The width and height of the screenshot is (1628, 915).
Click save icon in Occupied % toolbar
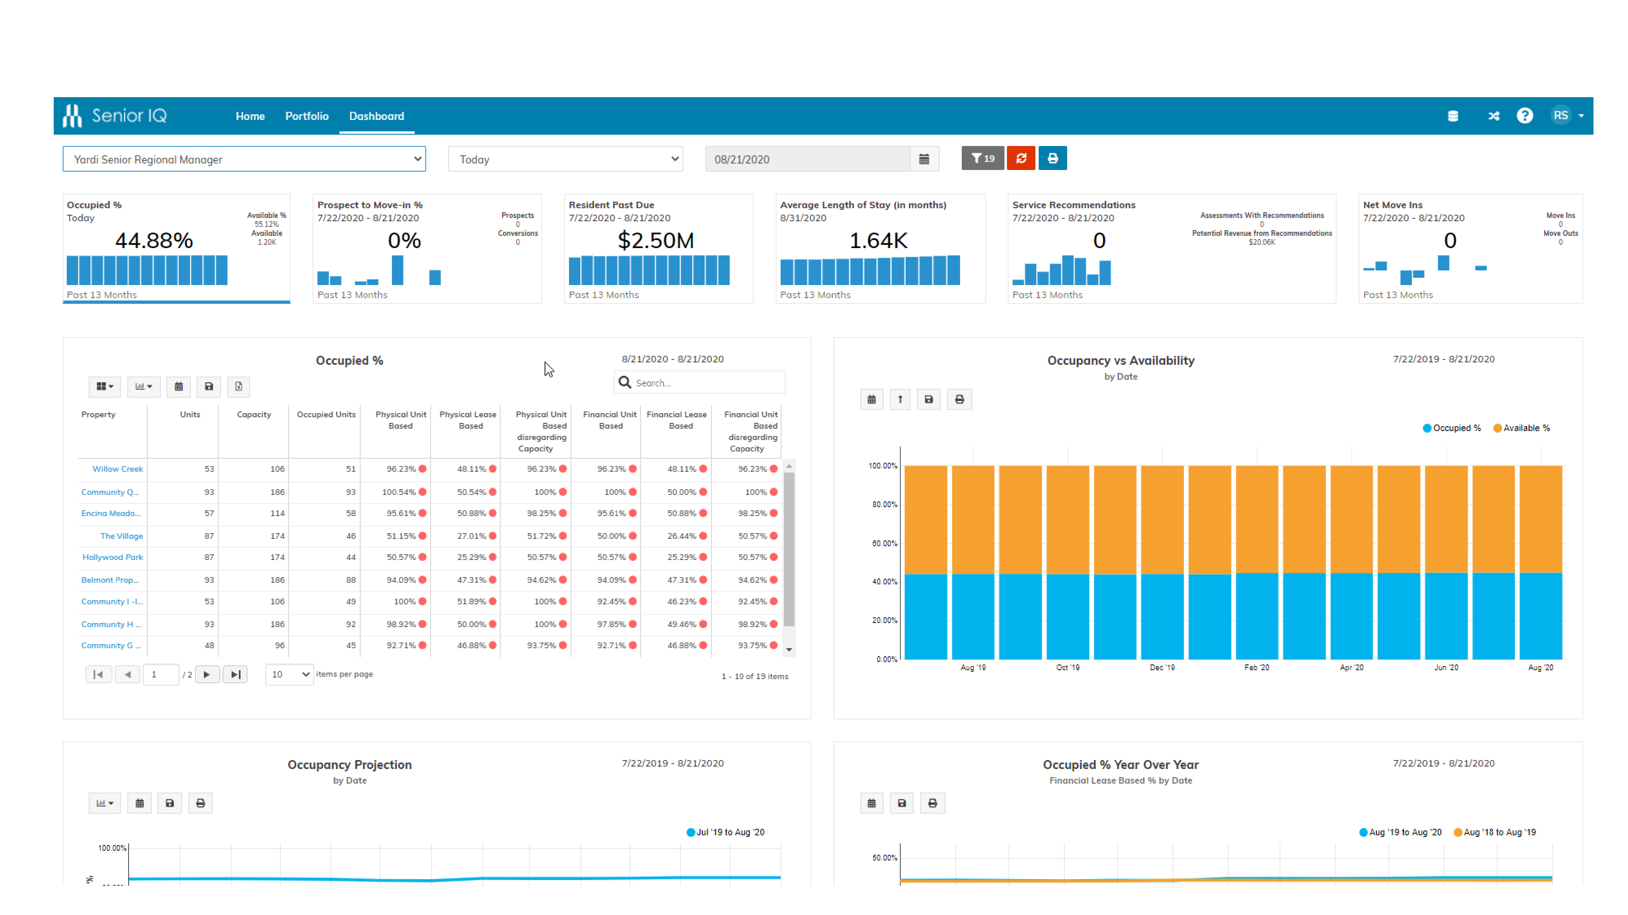click(208, 386)
